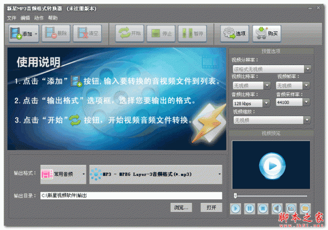
Task: Click the 打开 button
Action: tap(211, 208)
